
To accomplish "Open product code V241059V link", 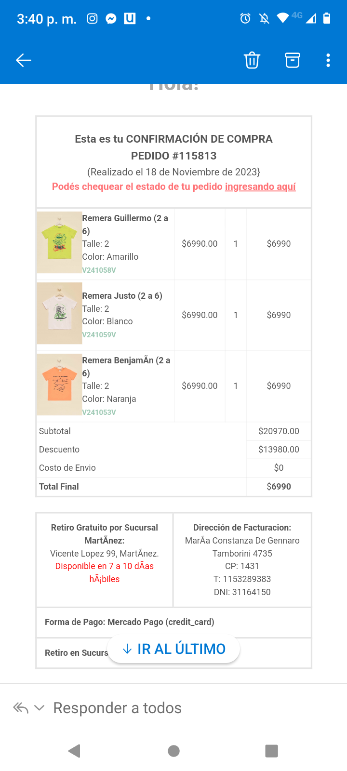I will coord(99,335).
